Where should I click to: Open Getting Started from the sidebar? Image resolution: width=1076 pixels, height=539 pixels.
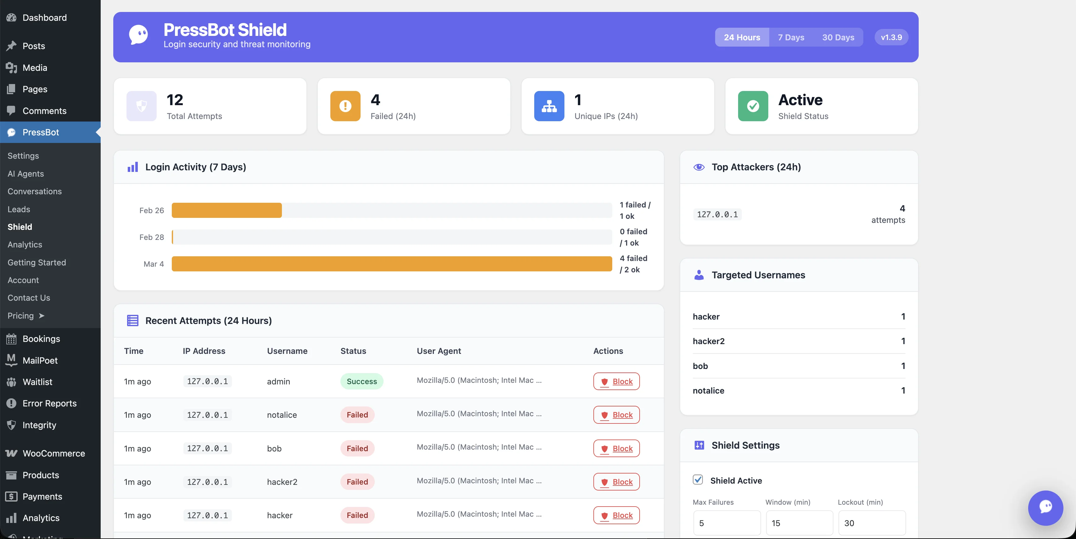pyautogui.click(x=37, y=262)
